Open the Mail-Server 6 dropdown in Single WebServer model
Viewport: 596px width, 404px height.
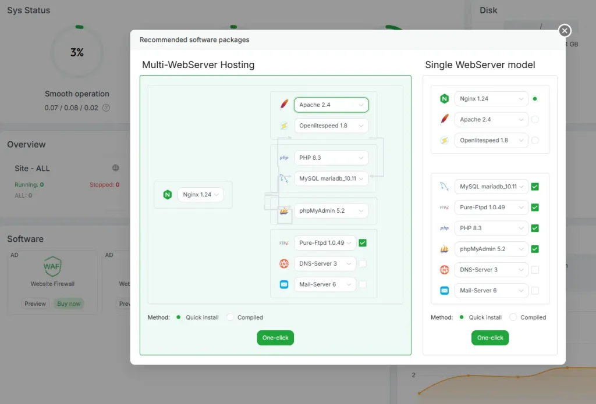[x=491, y=291]
